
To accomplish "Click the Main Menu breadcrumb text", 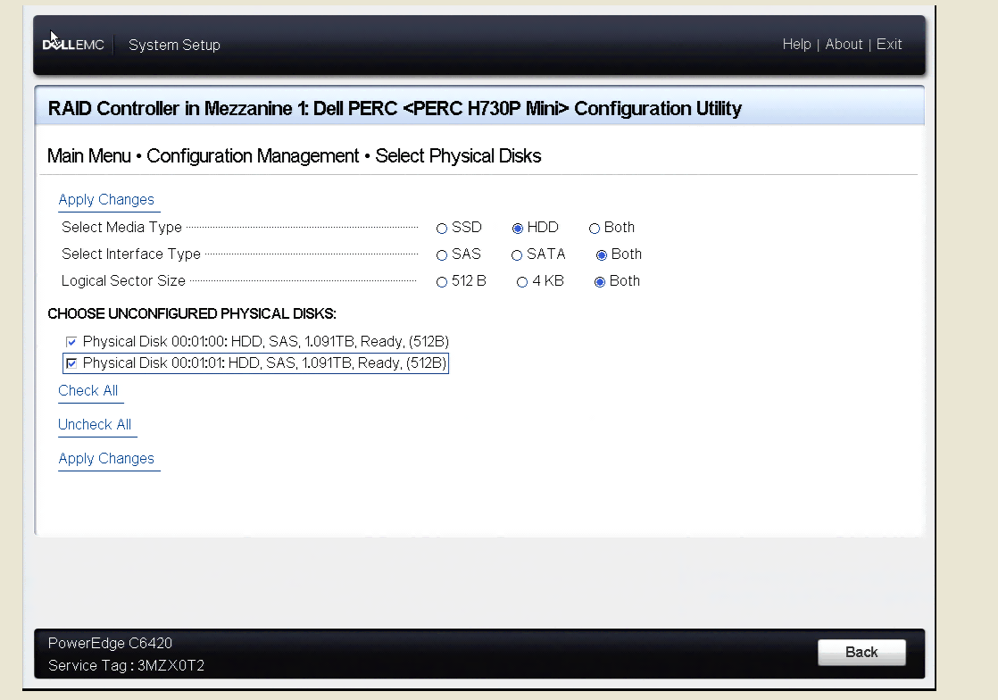I will (89, 156).
